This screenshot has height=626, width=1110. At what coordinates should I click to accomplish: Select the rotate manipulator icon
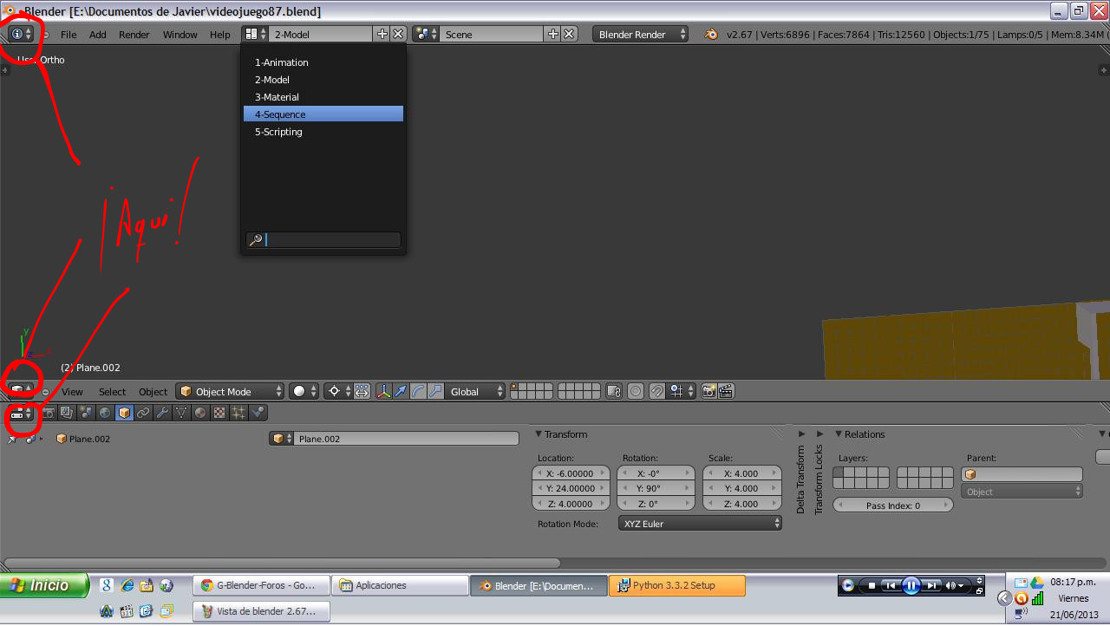[418, 391]
